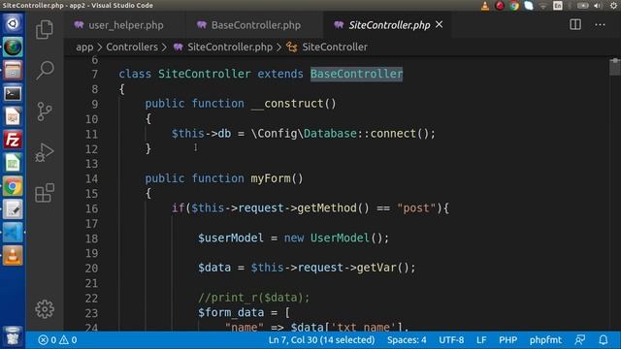Image resolution: width=621 pixels, height=349 pixels.
Task: Change the LF end-of-line sequence
Action: (481, 340)
